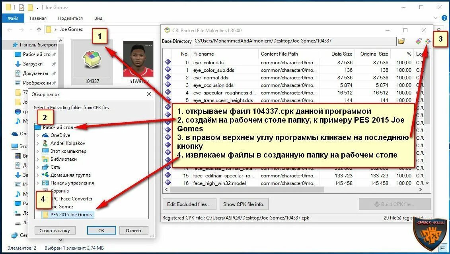The width and height of the screenshot is (450, 254).
Task: Click the Build CPK file button
Action: coord(395,204)
